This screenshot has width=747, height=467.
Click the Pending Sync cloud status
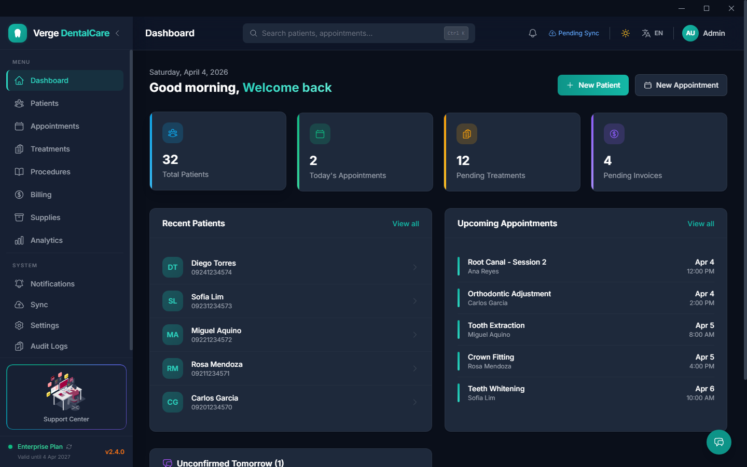tap(574, 33)
